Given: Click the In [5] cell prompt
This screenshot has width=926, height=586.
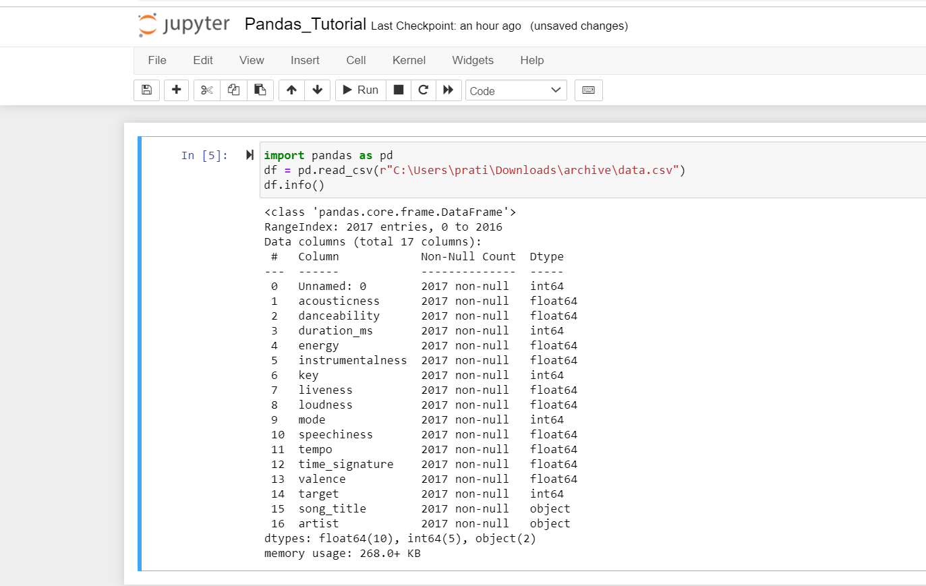Looking at the screenshot, I should pos(204,155).
